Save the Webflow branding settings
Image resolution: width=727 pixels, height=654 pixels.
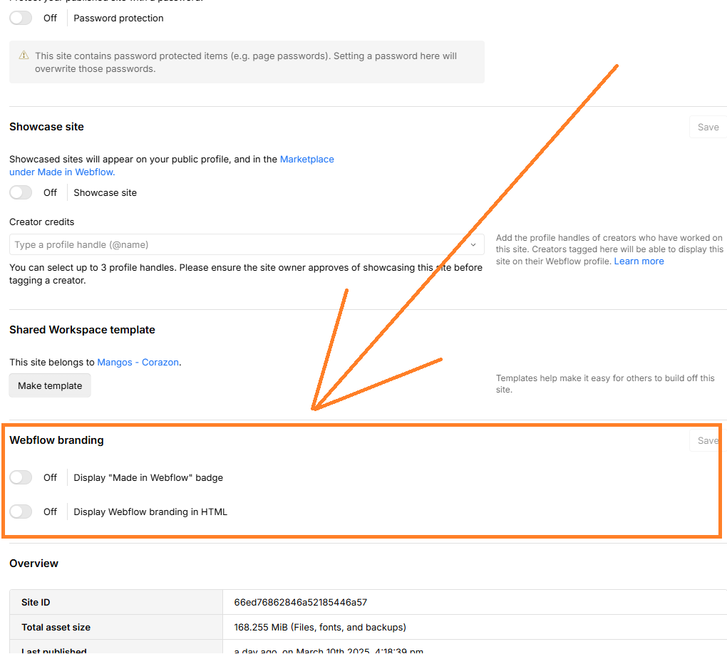tap(707, 440)
